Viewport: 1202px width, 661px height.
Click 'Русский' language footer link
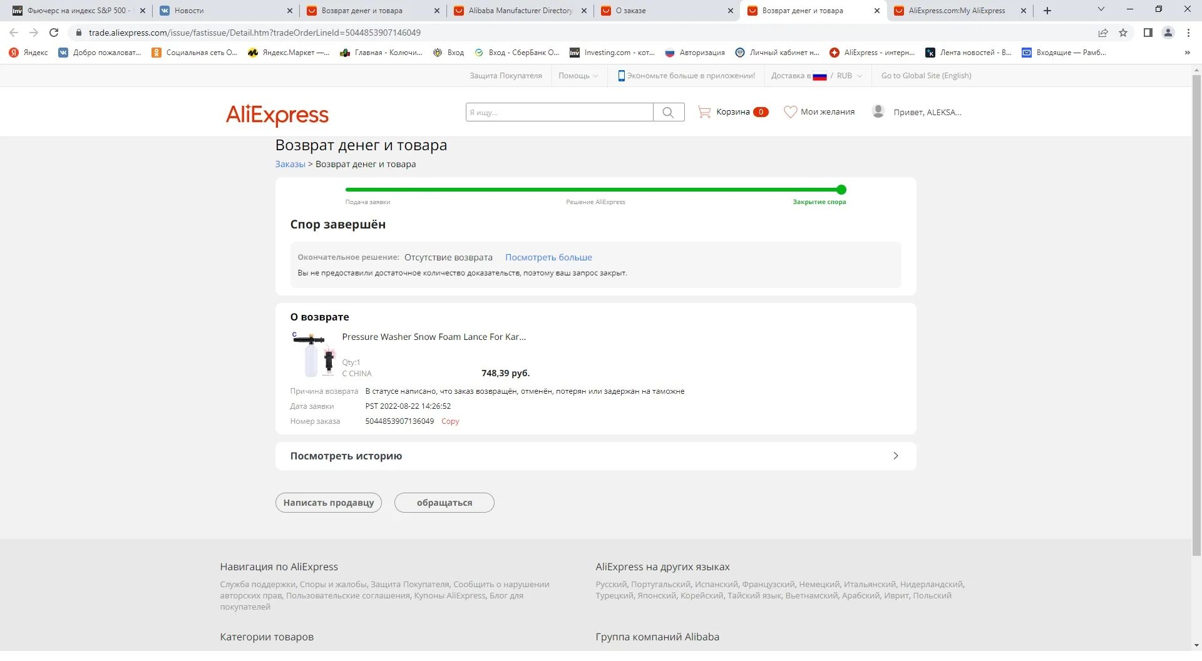[x=611, y=585]
